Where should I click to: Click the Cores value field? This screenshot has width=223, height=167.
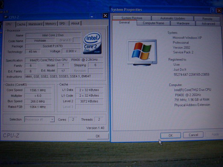click(73, 119)
